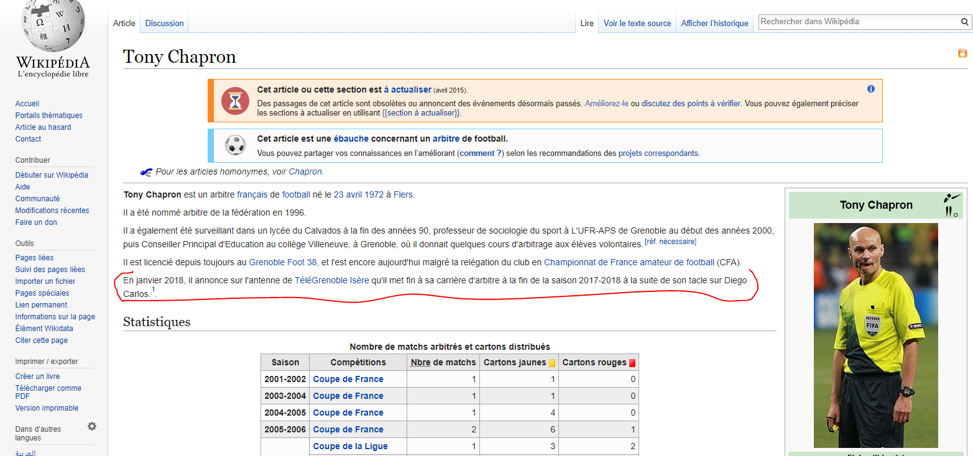973x456 pixels.
Task: Click 'Faire un don' link
Action: 36,222
